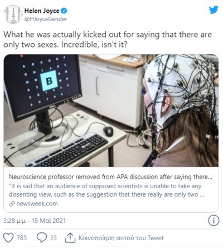The width and height of the screenshot is (223, 248).
Task: Click the 23 replies count
Action: coord(54,238)
